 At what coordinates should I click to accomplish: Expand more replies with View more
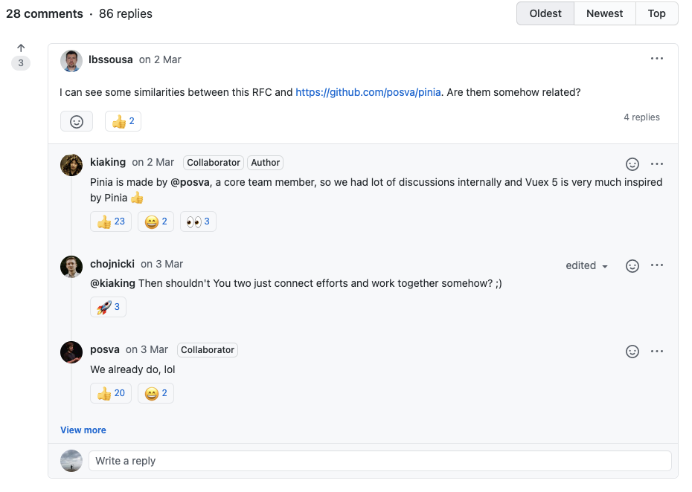point(83,430)
